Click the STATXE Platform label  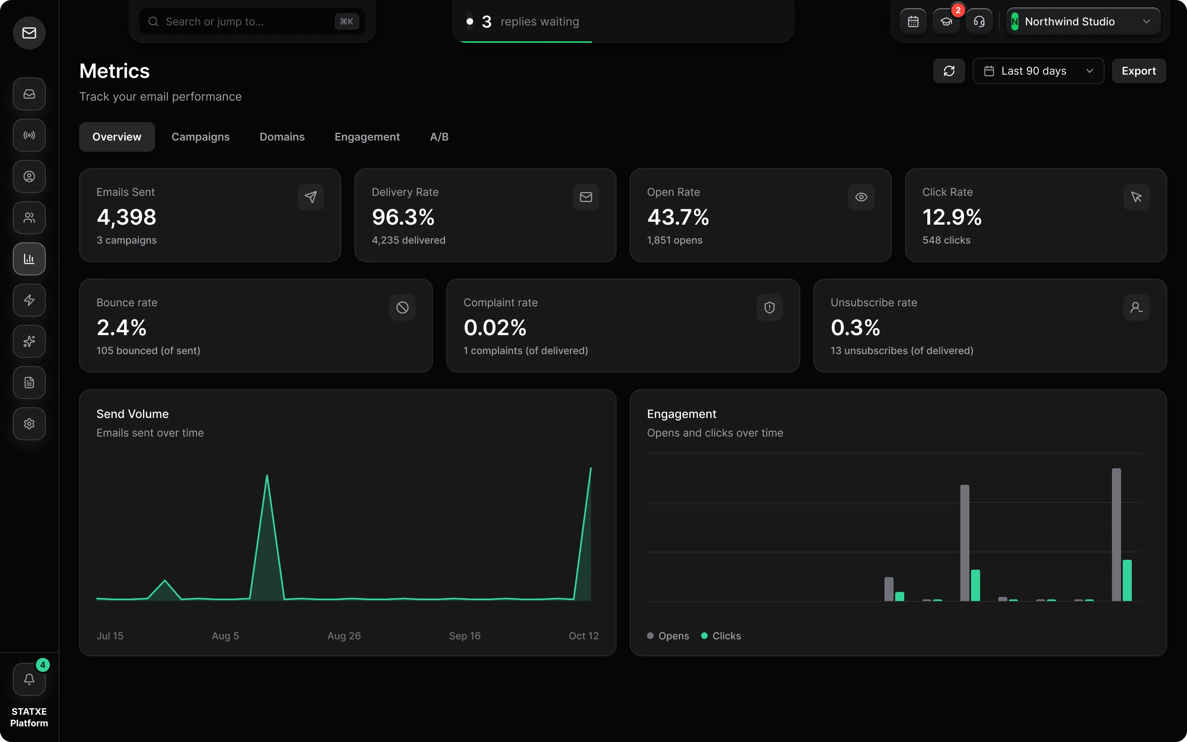pos(29,717)
